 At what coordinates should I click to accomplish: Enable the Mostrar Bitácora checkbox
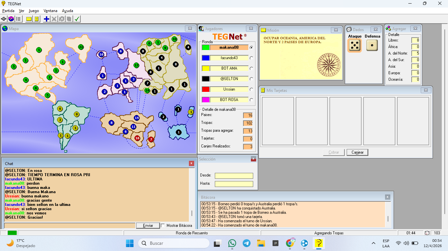coord(163,226)
